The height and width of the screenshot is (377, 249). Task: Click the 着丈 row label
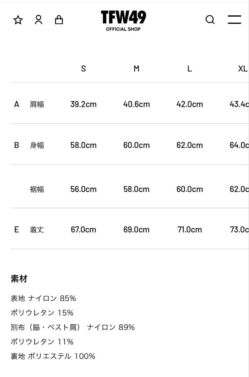(37, 229)
